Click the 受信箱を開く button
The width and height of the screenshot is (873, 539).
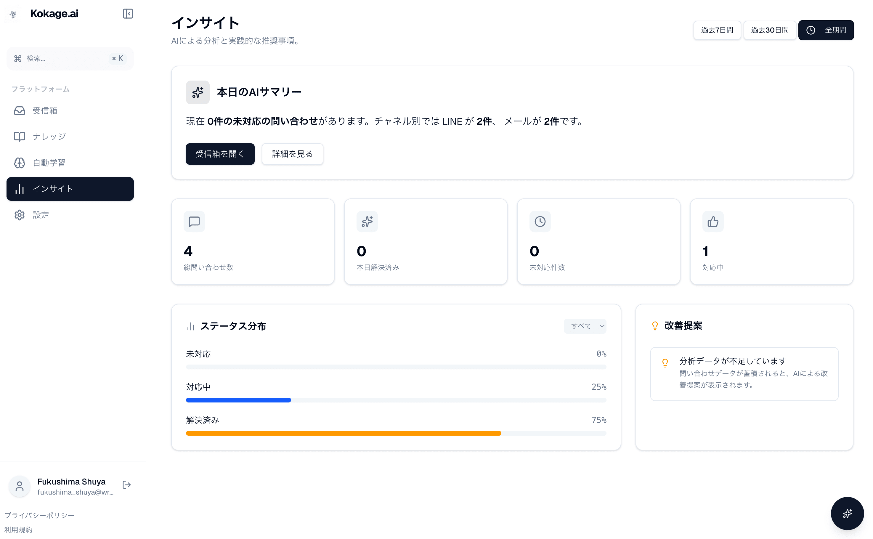[220, 154]
